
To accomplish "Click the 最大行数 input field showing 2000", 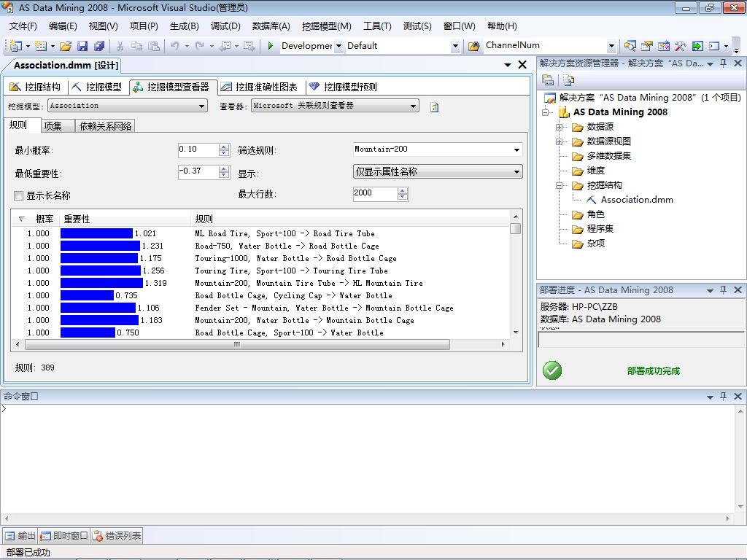I will click(375, 193).
